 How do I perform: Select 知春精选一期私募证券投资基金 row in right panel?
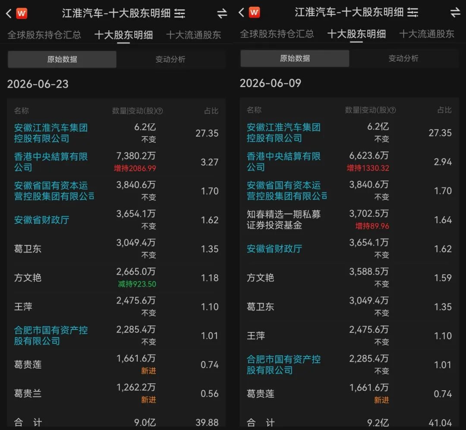coord(349,219)
